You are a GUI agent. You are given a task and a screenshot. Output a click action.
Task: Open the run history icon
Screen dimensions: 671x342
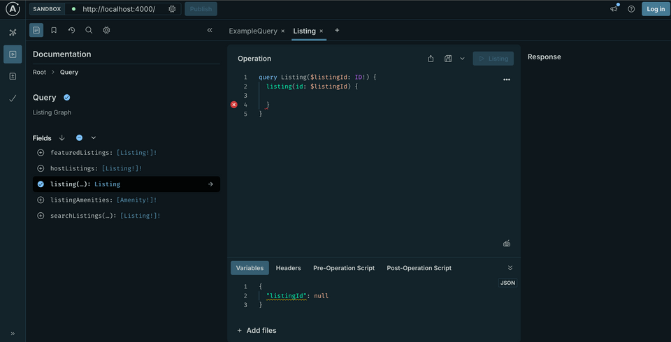tap(71, 30)
